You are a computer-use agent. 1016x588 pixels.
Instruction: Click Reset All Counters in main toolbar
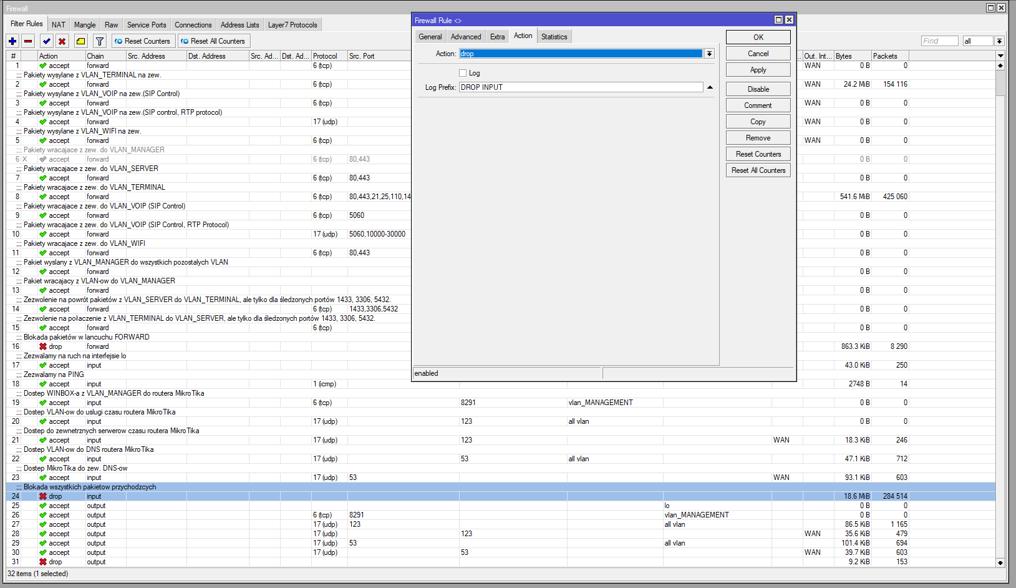213,41
